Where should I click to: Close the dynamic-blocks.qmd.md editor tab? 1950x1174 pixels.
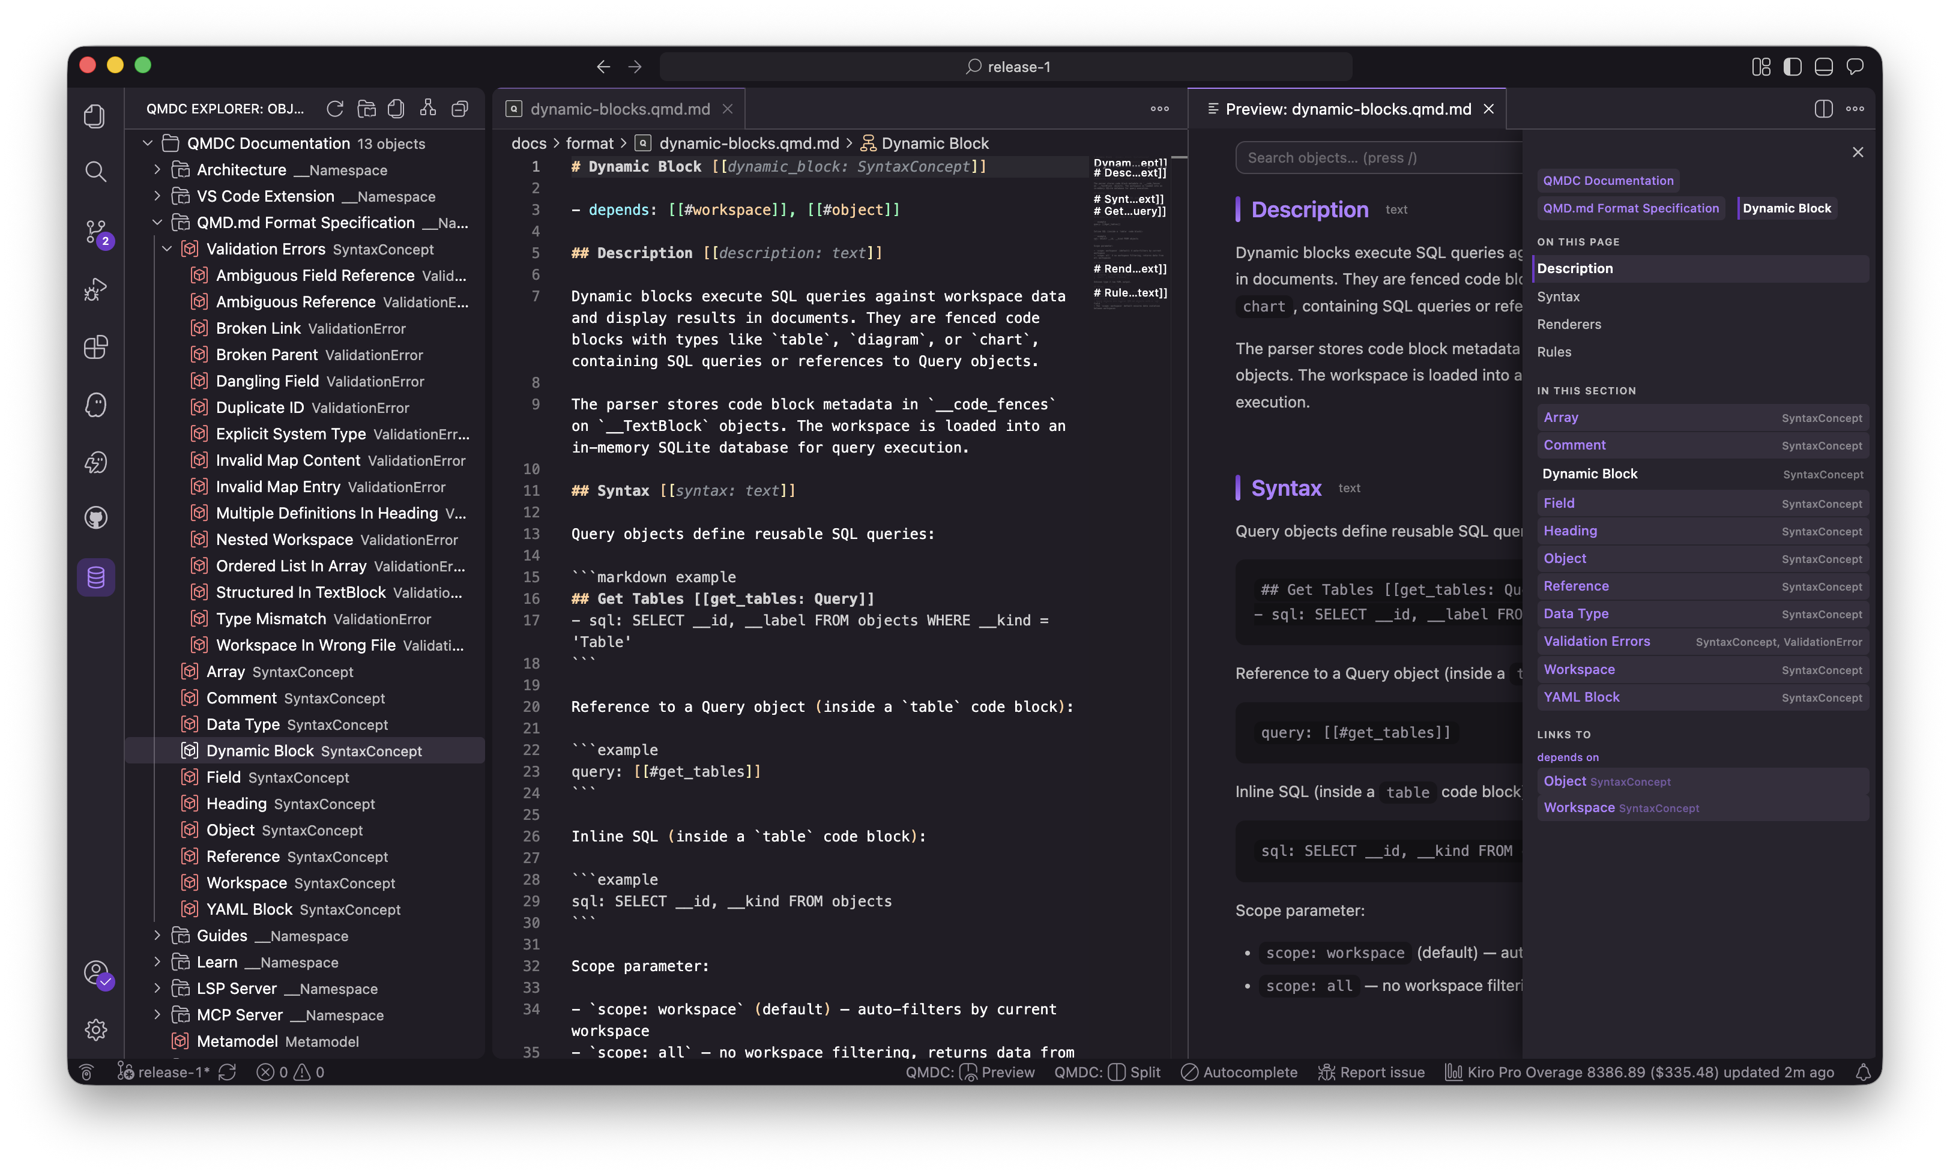tap(727, 109)
